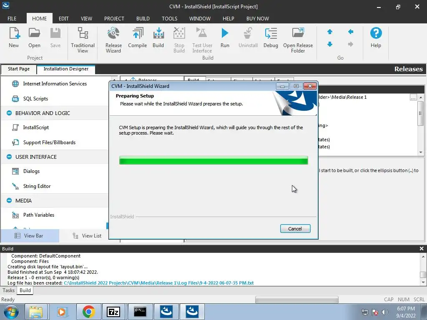Open the HELP ribbon tab
The image size is (427, 320).
click(x=228, y=18)
